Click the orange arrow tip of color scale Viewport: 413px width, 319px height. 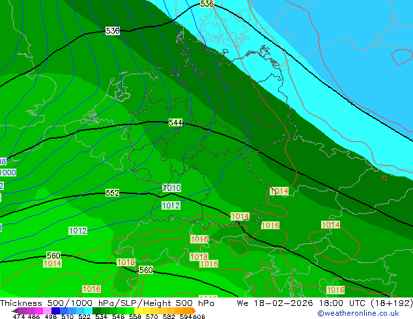coord(194,311)
